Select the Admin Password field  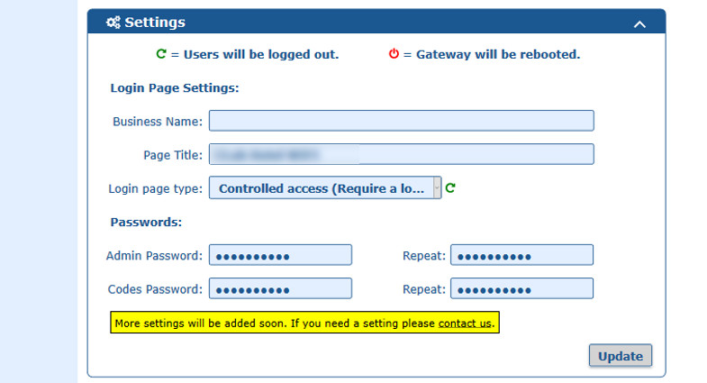click(x=280, y=255)
